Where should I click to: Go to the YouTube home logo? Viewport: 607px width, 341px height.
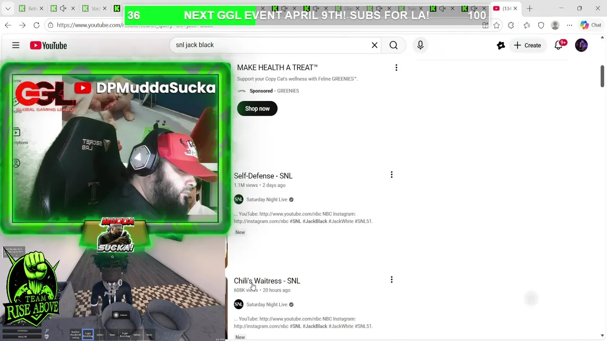48,45
